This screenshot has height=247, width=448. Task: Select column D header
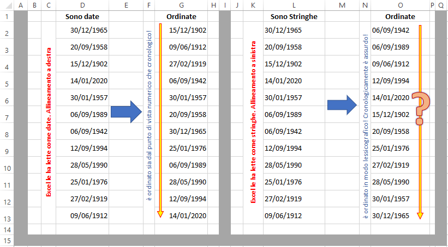82,5
